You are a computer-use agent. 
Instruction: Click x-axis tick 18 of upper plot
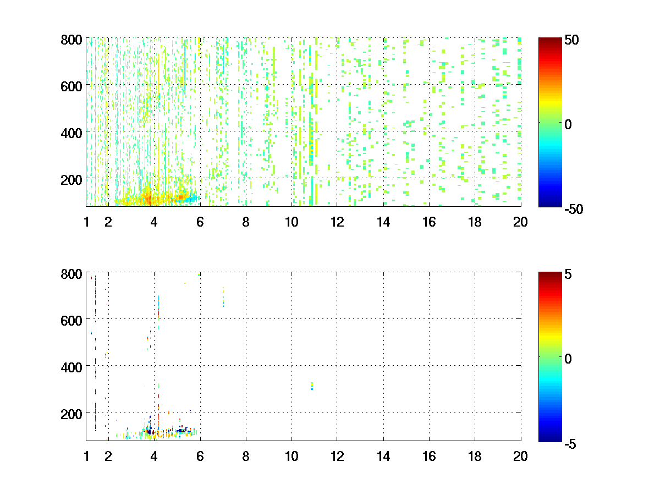[475, 222]
